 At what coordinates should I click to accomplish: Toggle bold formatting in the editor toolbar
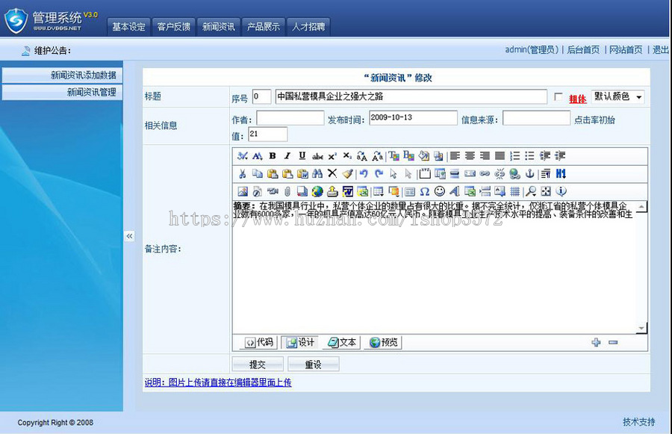coord(272,156)
